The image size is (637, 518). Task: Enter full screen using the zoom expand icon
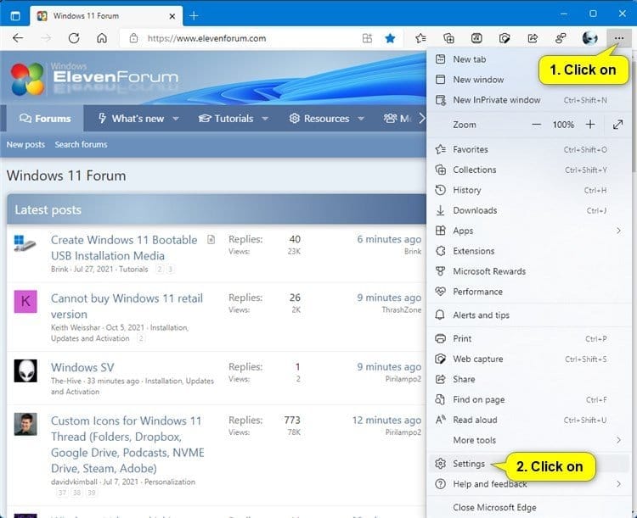(618, 125)
